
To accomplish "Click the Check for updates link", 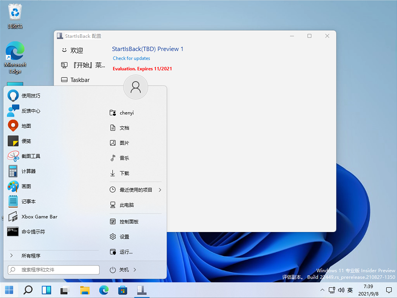I will click(131, 58).
